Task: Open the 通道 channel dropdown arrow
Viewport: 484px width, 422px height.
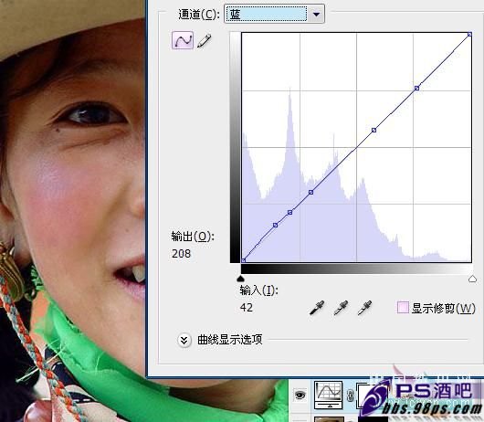Action: [x=316, y=14]
